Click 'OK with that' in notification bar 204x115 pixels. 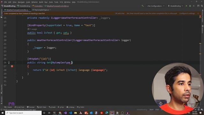click(120, 13)
